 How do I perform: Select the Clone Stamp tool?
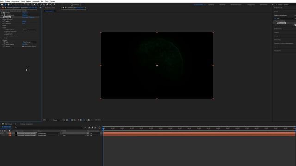point(44,4)
